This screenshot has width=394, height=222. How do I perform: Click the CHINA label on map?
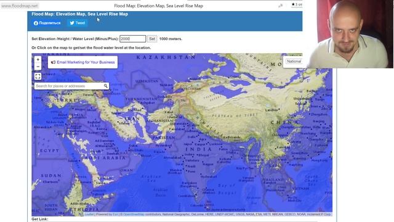pos(284,122)
